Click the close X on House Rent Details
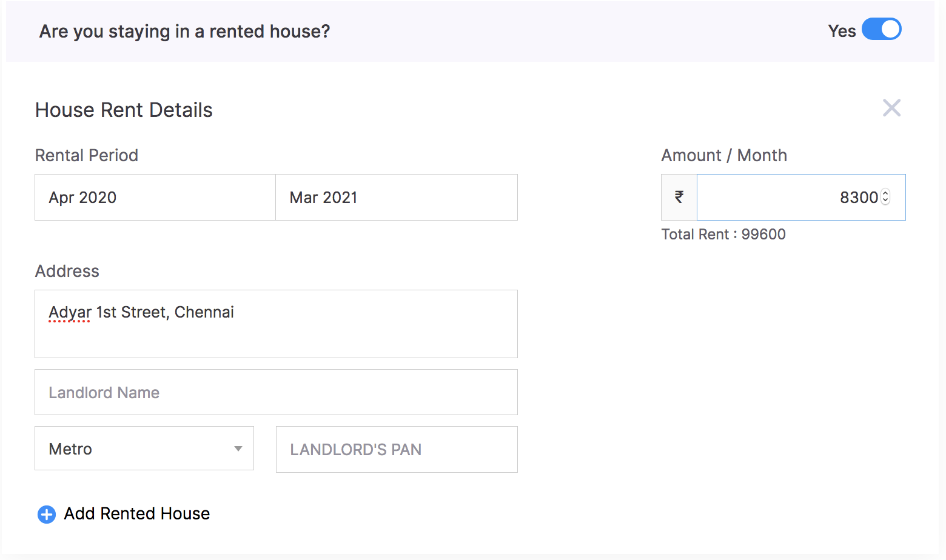 click(891, 107)
